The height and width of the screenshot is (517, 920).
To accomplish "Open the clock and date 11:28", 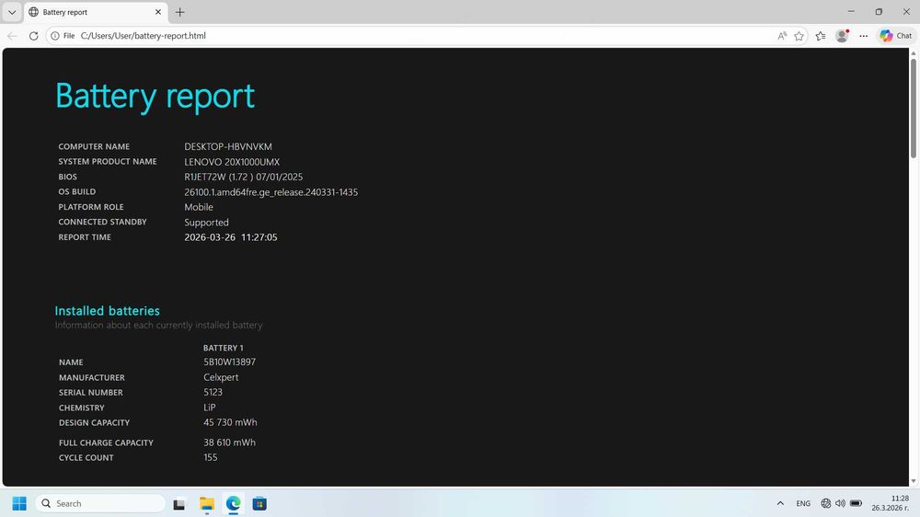I will [890, 503].
